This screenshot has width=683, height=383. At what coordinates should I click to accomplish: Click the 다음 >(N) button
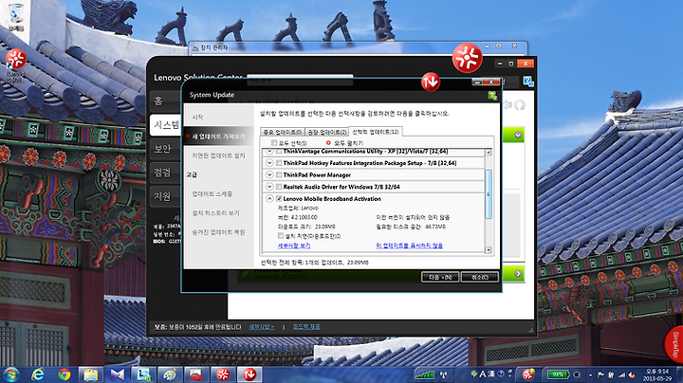440,277
